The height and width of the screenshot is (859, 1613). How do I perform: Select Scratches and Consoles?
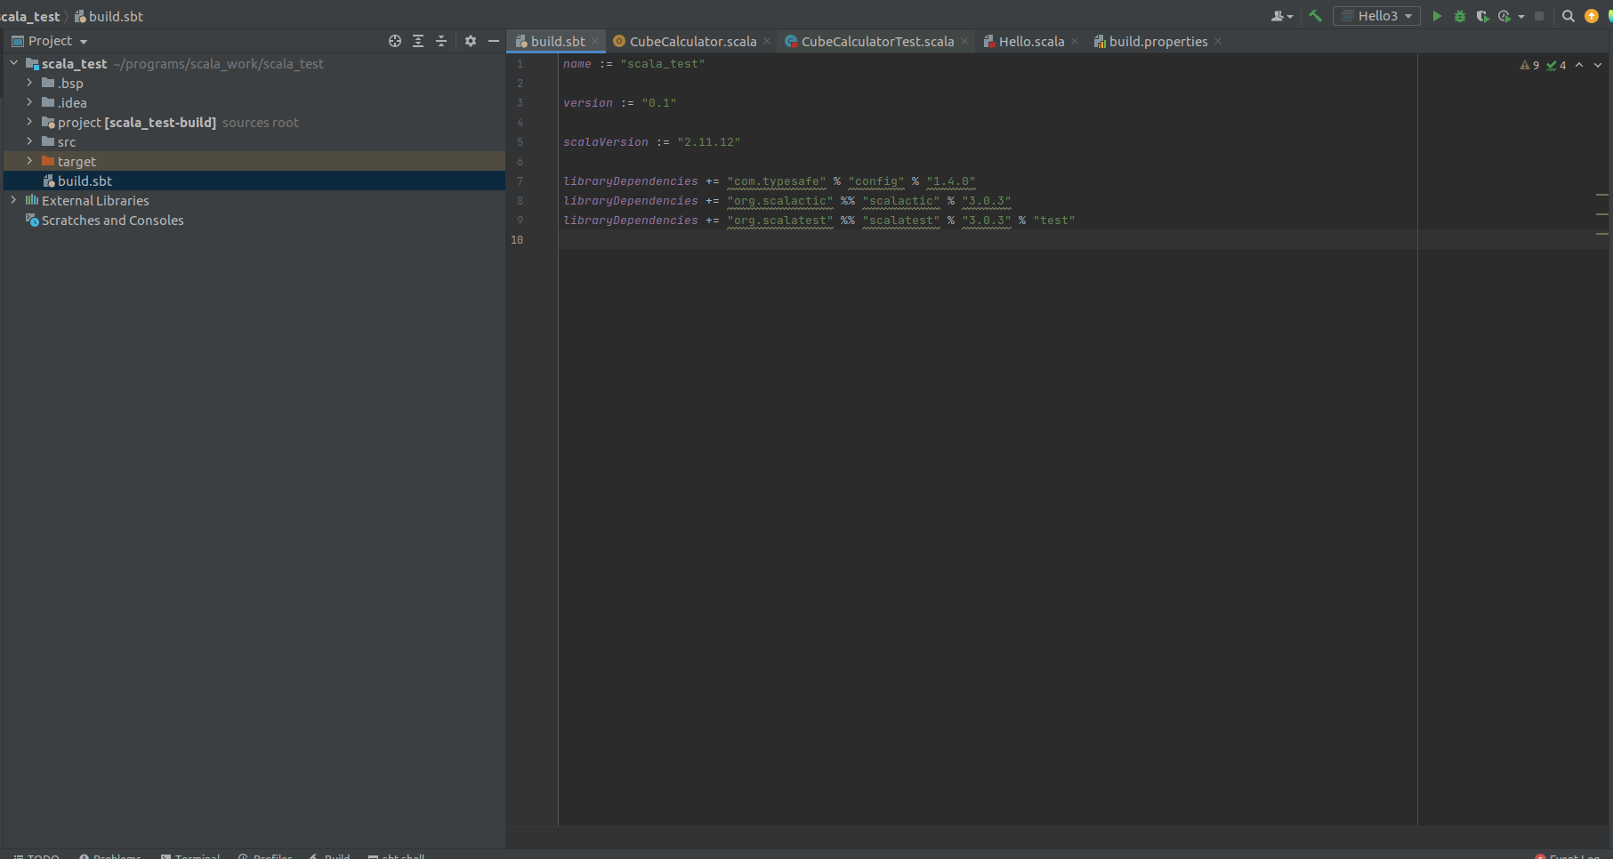point(254,220)
